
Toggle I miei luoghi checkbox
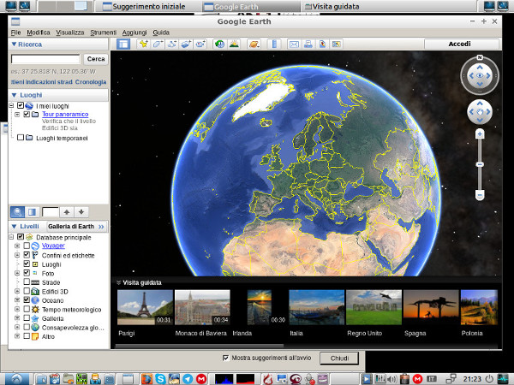click(x=21, y=105)
